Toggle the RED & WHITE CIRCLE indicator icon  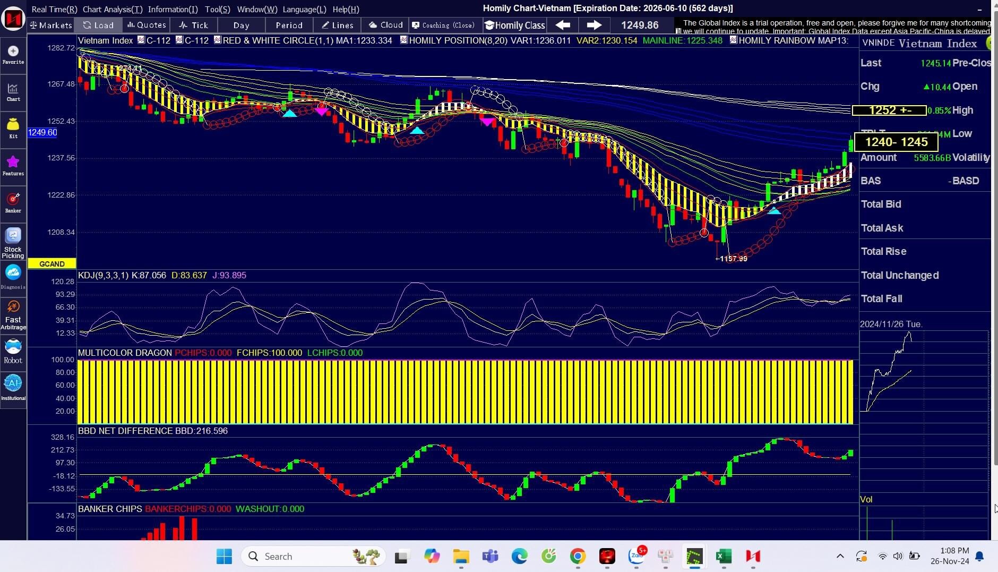pyautogui.click(x=218, y=40)
